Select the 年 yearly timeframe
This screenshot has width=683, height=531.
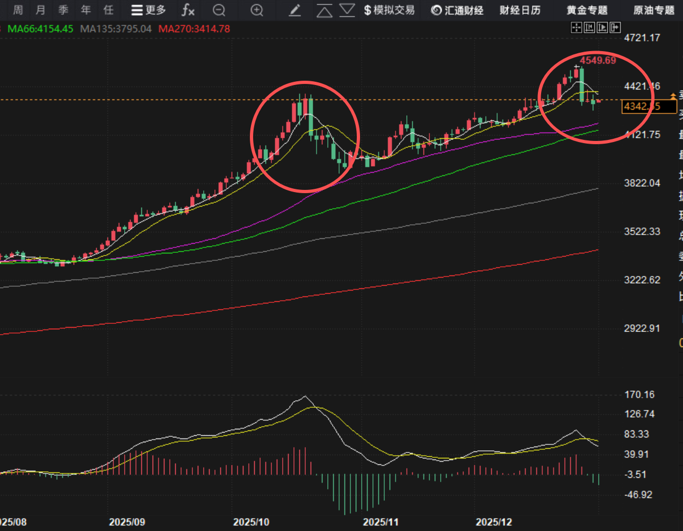86,10
